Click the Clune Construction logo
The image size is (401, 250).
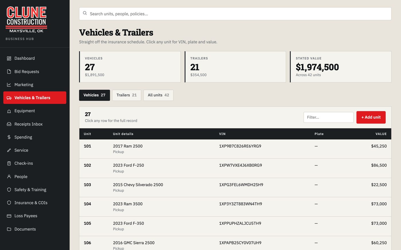coord(26,19)
